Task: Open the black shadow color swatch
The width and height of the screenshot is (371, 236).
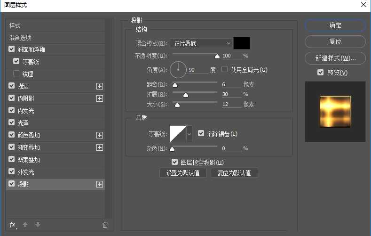Action: pos(242,43)
